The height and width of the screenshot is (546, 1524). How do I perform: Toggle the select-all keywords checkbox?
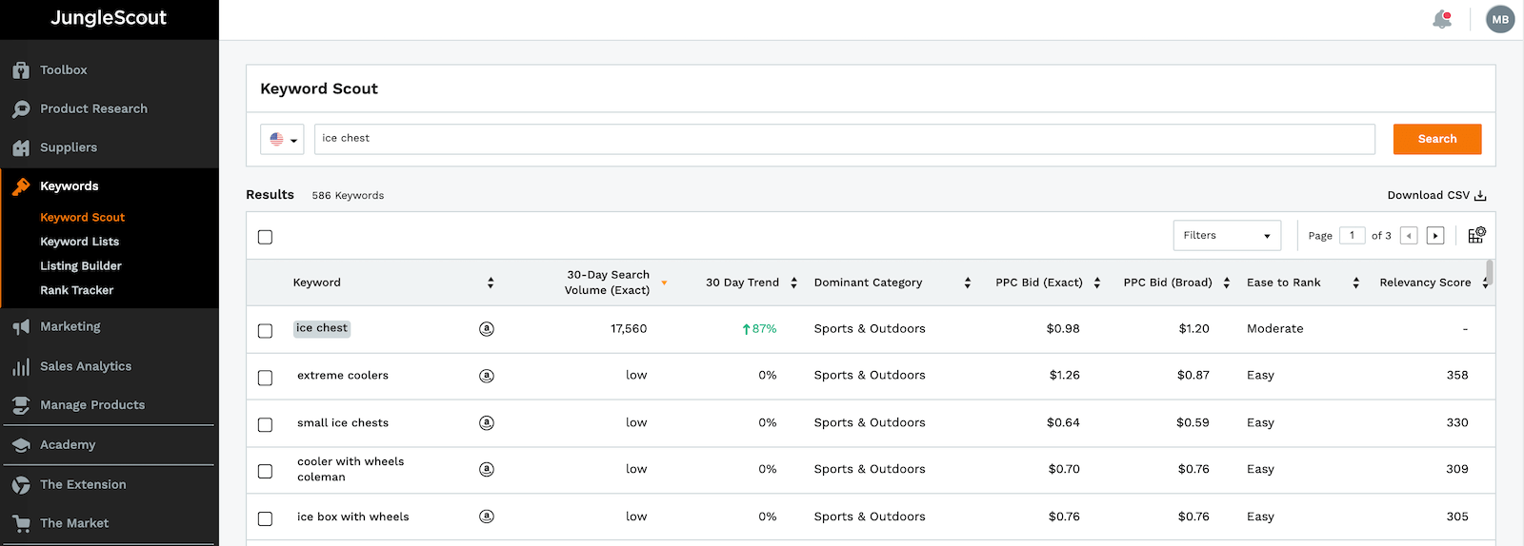click(265, 237)
